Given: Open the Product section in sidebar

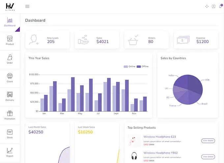Looking at the screenshot, I should tap(10, 41).
